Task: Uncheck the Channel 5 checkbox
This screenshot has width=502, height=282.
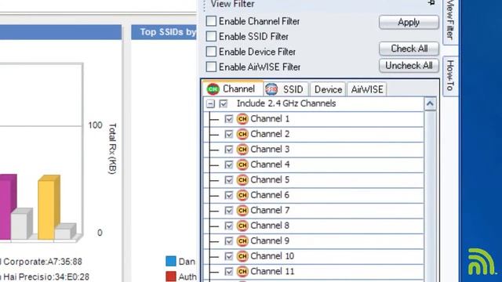Action: [x=228, y=179]
